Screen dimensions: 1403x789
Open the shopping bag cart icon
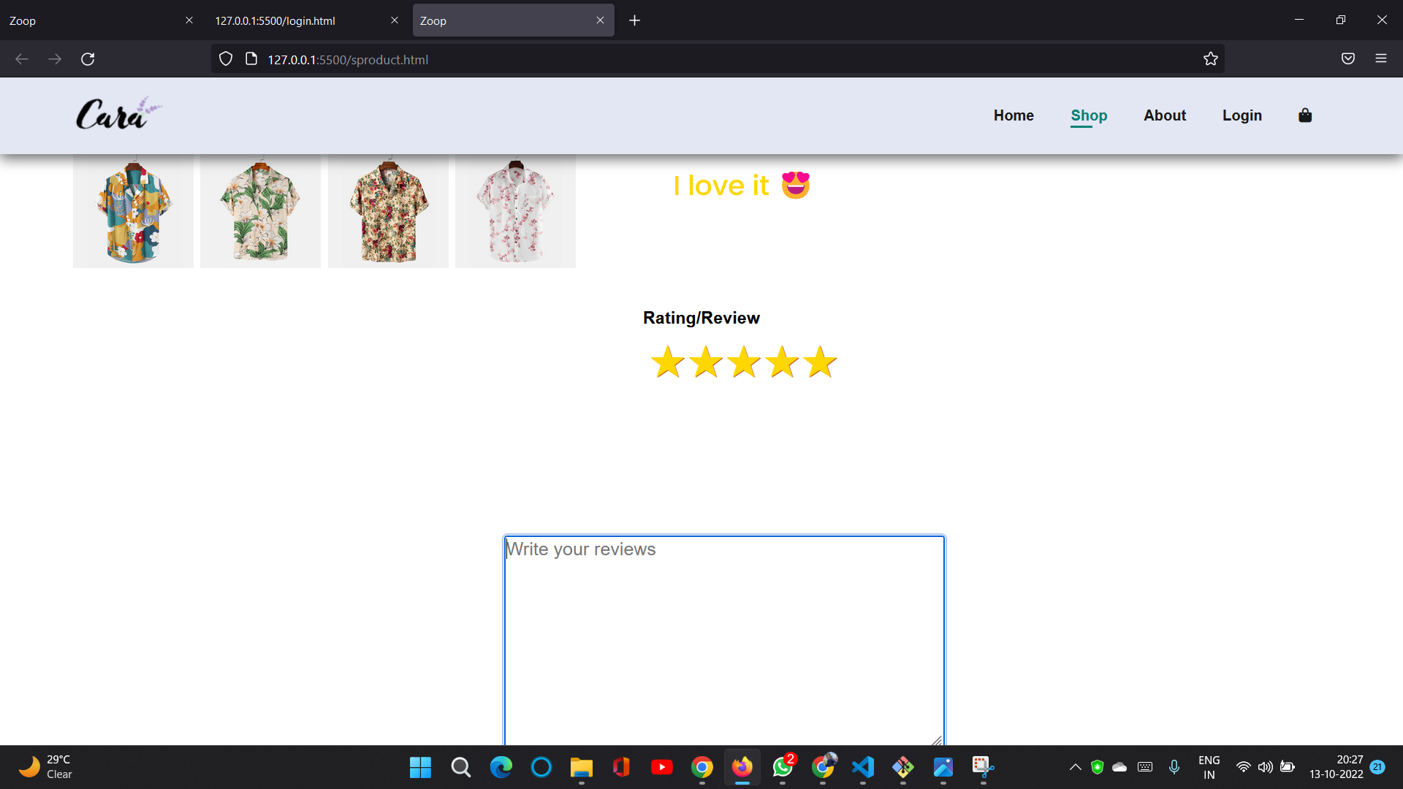pos(1305,115)
